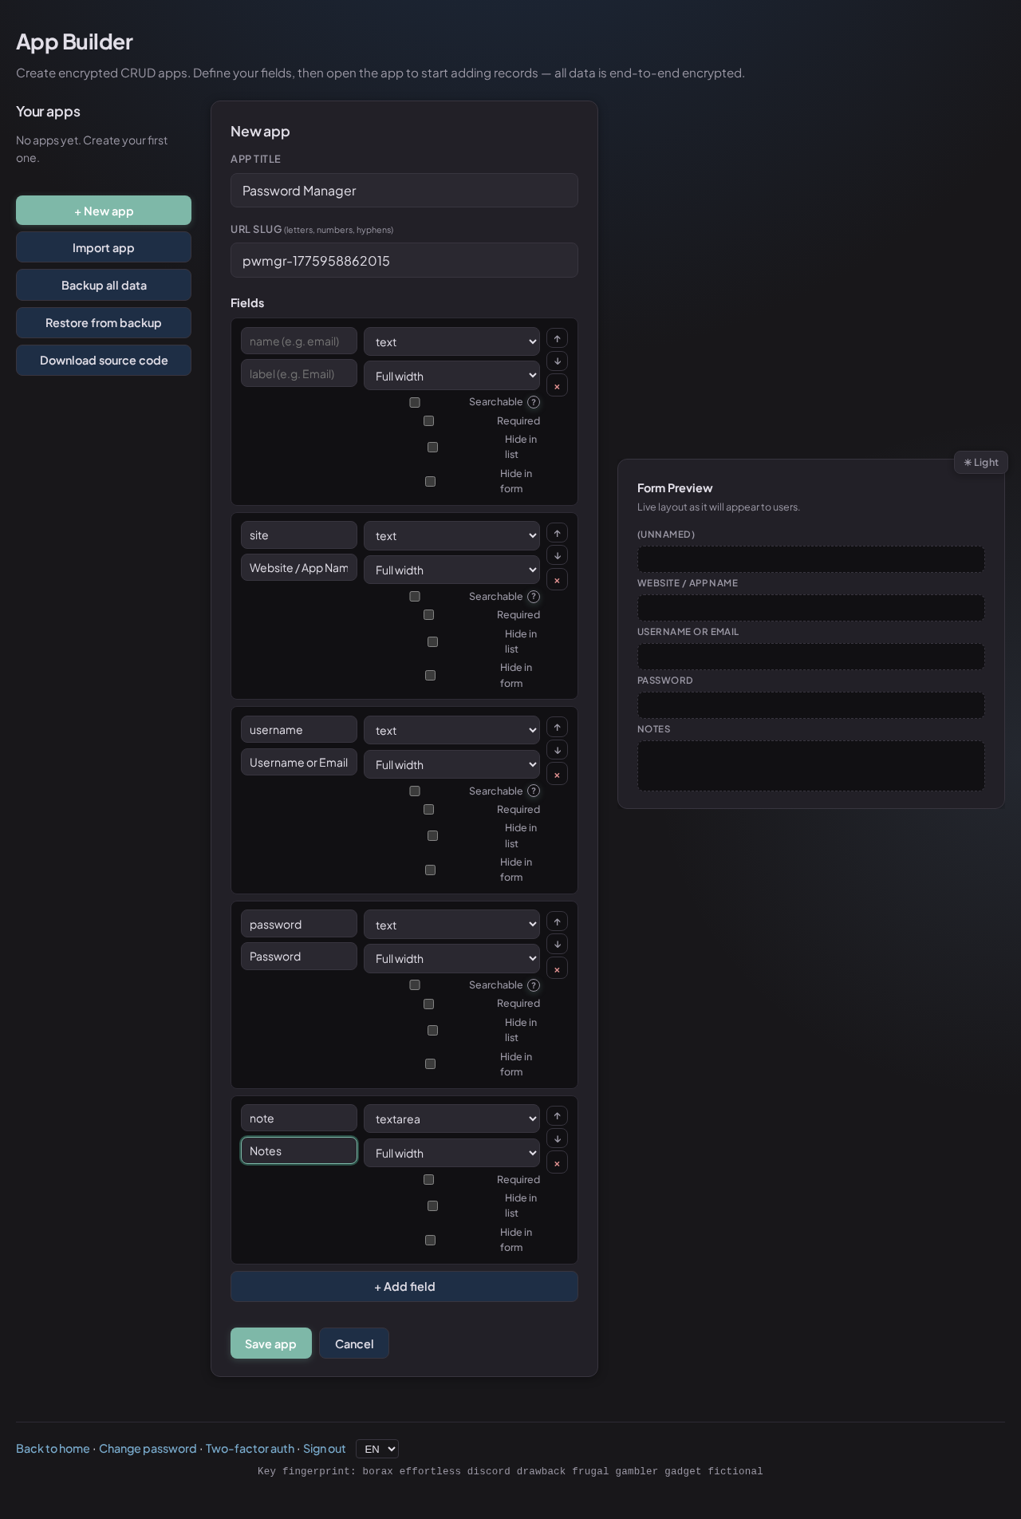This screenshot has height=1519, width=1021.
Task: Tick Hide in list for password field
Action: point(433,1030)
